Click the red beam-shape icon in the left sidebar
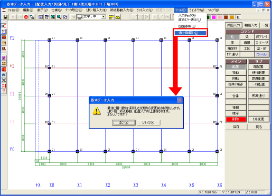This screenshot has width=272, height=196. (4, 69)
